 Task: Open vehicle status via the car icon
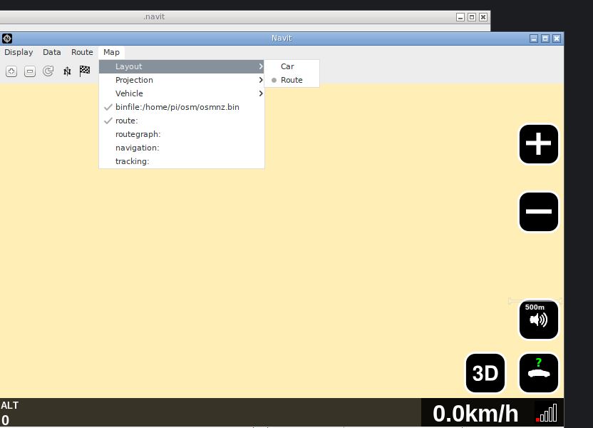(538, 372)
